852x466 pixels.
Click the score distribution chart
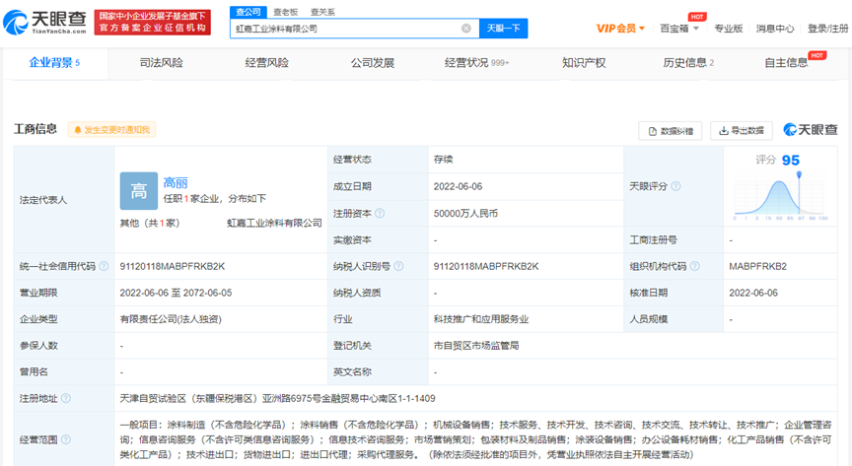click(780, 197)
